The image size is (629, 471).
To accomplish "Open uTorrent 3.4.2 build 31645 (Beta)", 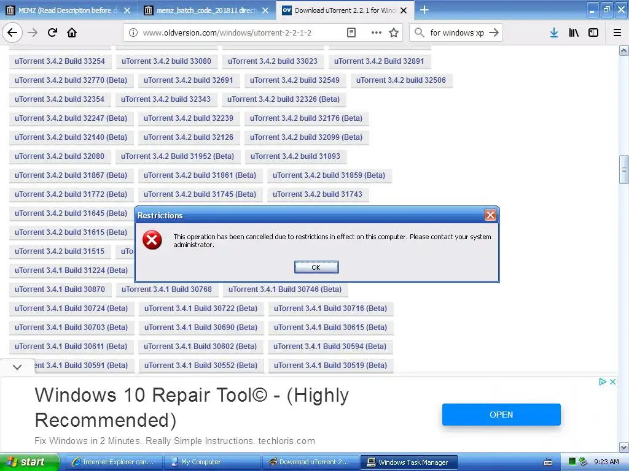I will coord(71,213).
